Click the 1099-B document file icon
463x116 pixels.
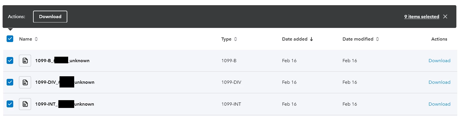pyautogui.click(x=25, y=61)
